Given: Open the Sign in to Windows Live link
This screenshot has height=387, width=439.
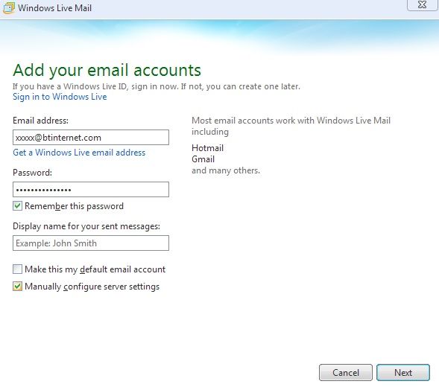Looking at the screenshot, I should [60, 97].
